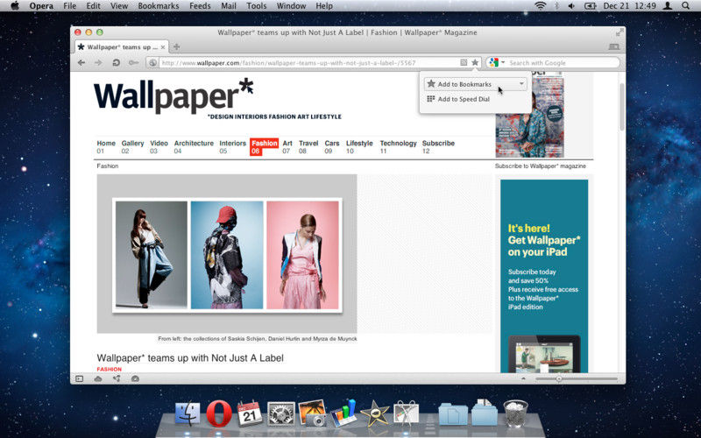Image resolution: width=701 pixels, height=438 pixels.
Task: Open the Documents folder stack in Dock
Action: coord(453,413)
